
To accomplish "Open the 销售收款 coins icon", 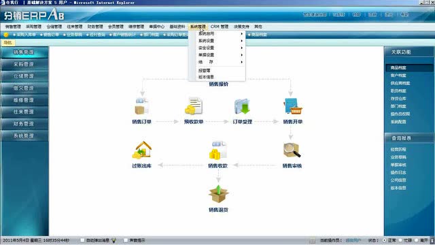I will tap(218, 150).
